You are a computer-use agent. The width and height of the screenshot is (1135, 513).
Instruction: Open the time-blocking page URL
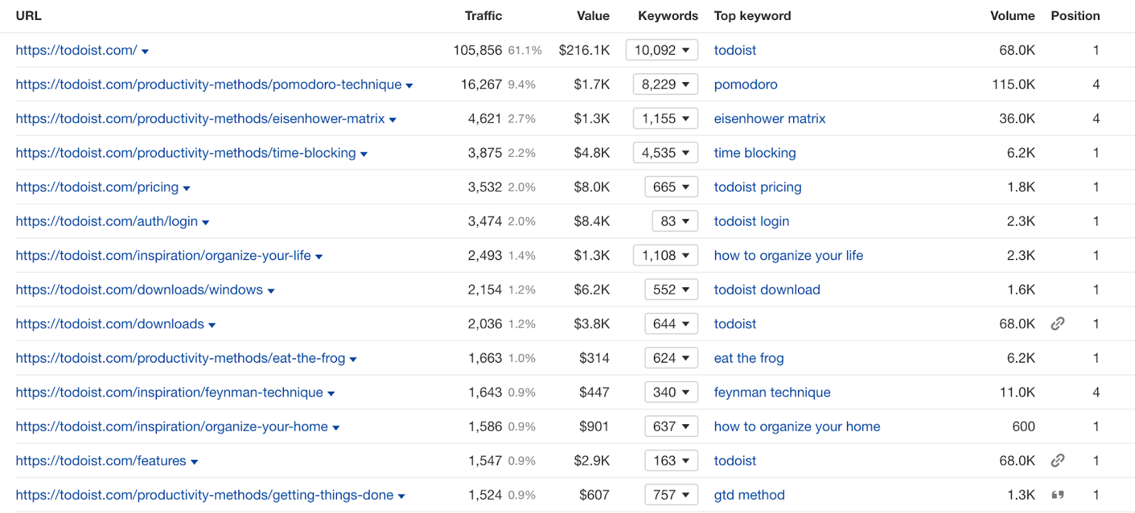[x=186, y=153]
